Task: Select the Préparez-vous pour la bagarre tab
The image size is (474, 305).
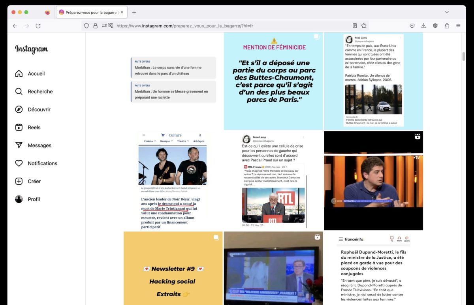Action: coord(91,12)
